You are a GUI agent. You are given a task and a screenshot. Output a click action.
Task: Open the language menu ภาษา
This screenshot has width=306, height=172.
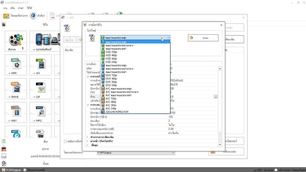pos(21,8)
